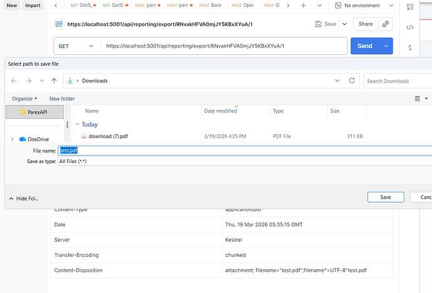This screenshot has width=432, height=293.
Task: Expand the OneDrive tree node
Action: point(12,139)
